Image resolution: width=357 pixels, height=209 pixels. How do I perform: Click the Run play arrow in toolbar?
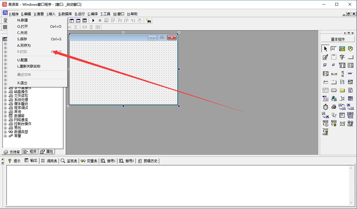coord(93,21)
